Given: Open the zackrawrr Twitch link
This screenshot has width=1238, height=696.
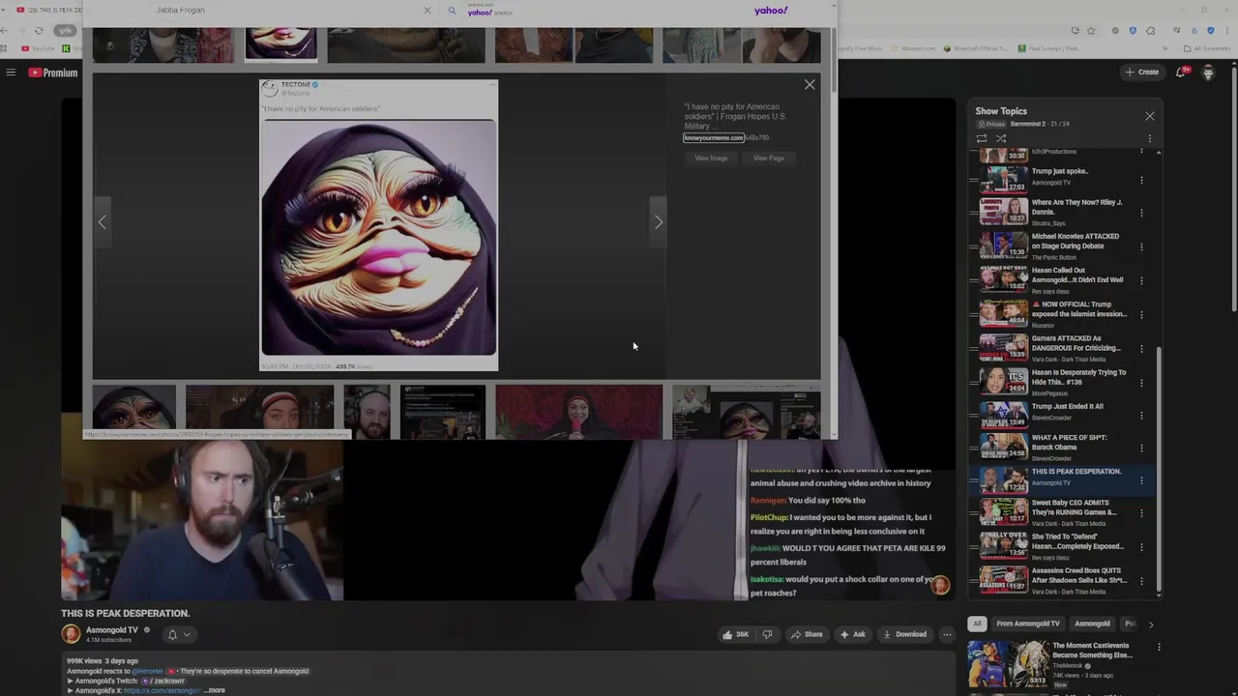Looking at the screenshot, I should pos(162,681).
